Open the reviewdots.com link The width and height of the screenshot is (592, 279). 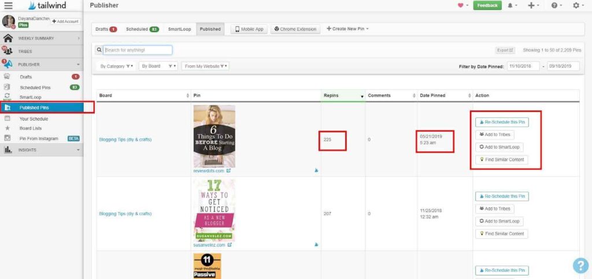(x=209, y=171)
